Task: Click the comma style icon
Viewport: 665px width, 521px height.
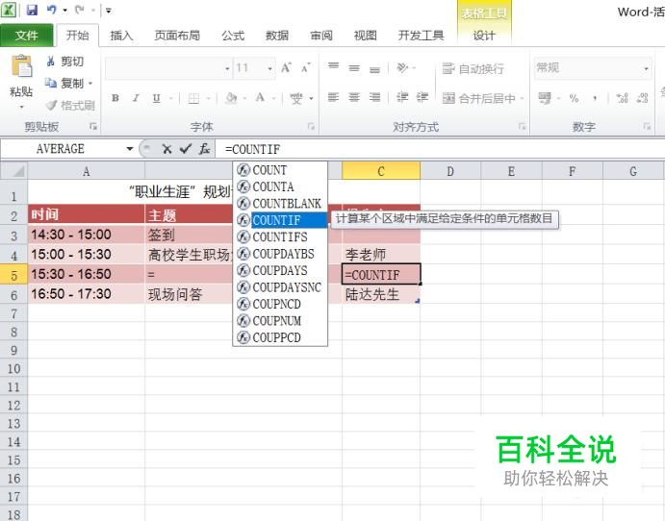Action: pyautogui.click(x=595, y=98)
